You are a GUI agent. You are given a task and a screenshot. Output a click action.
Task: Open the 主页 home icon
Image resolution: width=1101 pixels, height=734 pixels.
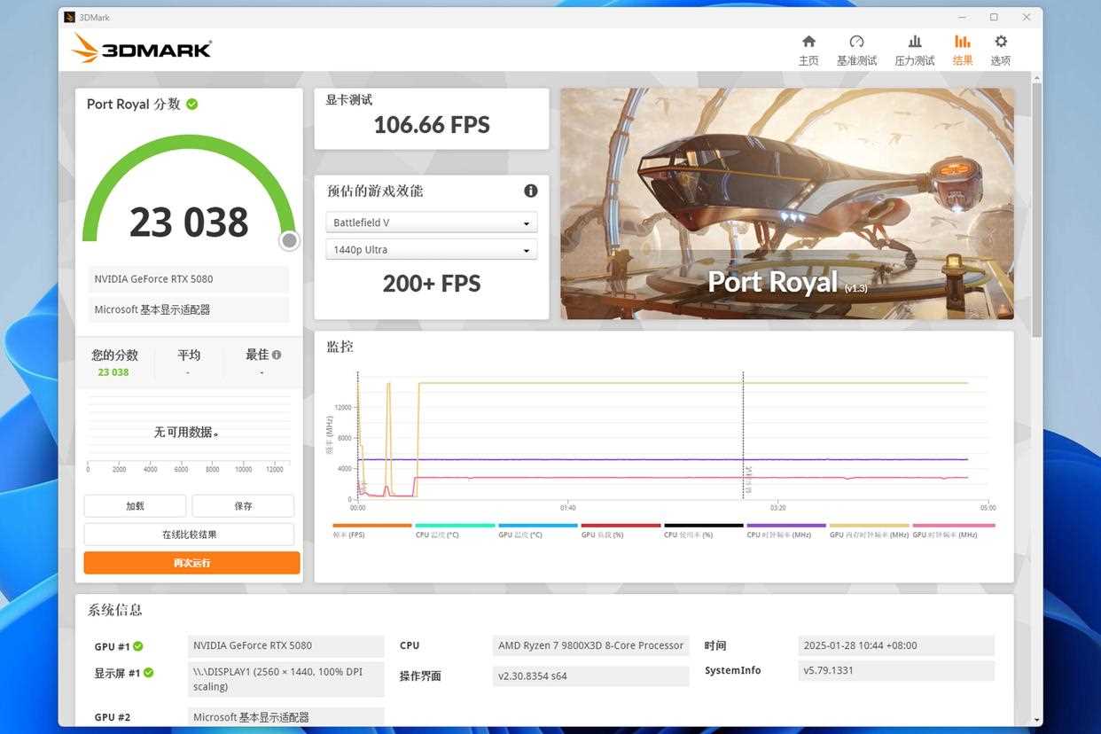tap(808, 43)
